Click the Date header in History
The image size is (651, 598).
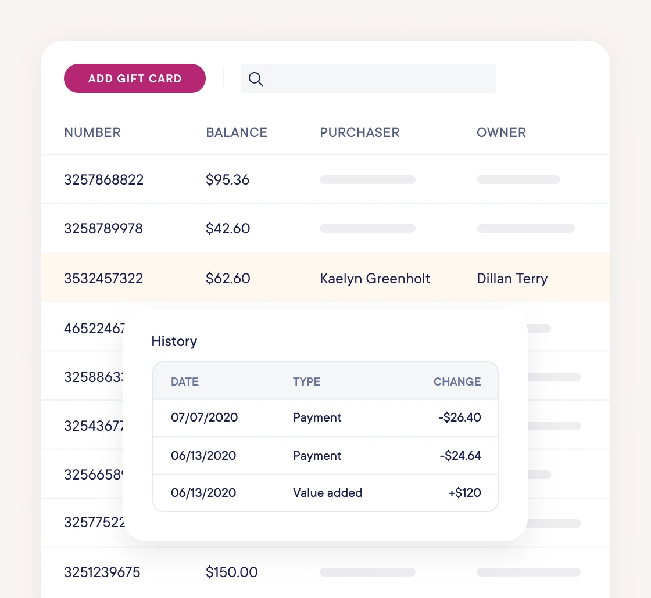[x=185, y=381]
